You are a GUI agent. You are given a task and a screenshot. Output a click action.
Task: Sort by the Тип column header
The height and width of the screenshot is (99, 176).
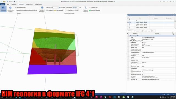[140, 18]
